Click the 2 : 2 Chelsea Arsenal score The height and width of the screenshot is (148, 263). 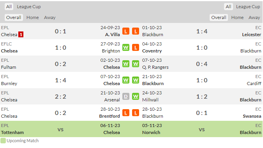[x=60, y=96]
